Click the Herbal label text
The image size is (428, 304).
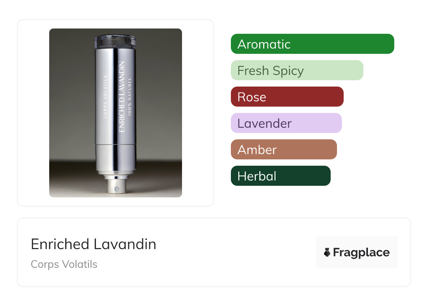257,176
